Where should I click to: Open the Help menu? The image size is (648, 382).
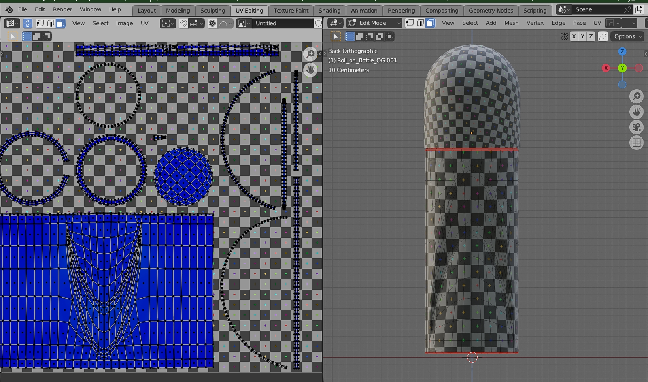pos(115,9)
